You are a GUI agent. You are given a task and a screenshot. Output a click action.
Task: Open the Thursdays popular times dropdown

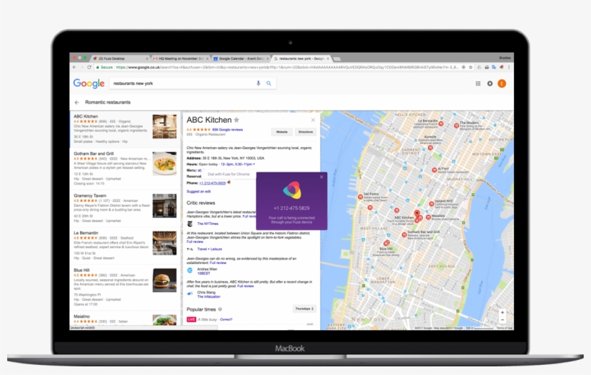click(304, 309)
